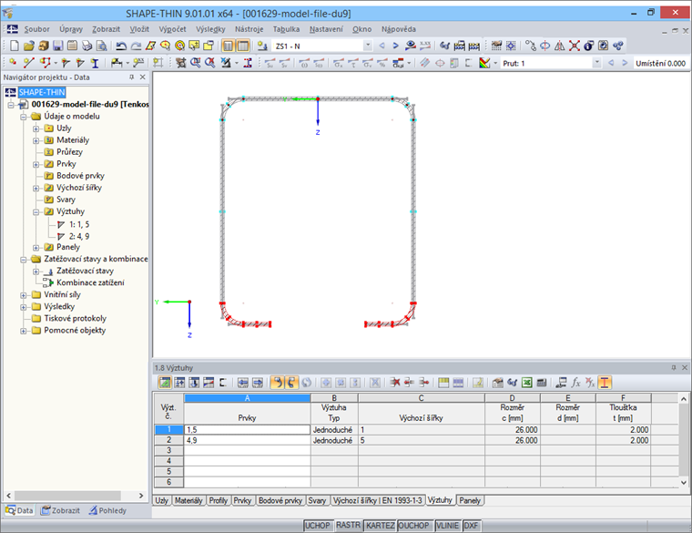Click the red cross-arrows icon
Image resolution: width=692 pixels, height=533 pixels.
pos(575,46)
